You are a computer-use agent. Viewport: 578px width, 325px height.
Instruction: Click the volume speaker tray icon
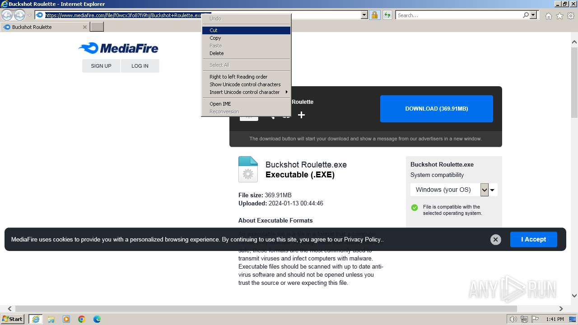pos(513,319)
